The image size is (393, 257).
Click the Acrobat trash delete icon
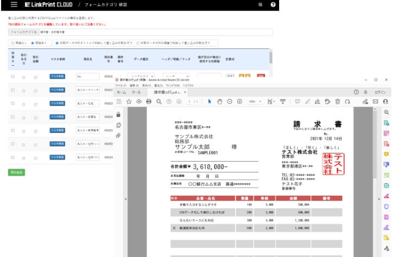[338, 101]
